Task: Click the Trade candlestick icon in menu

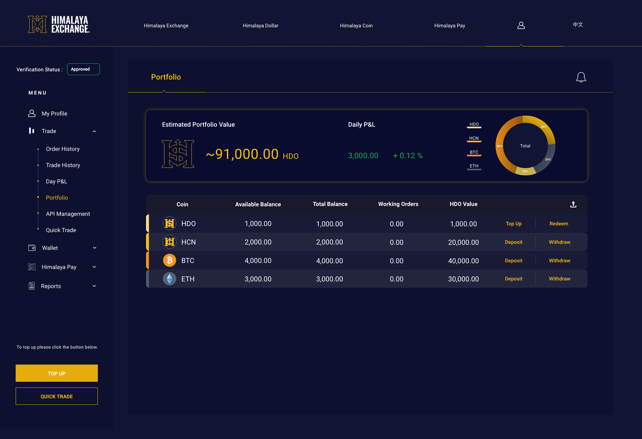Action: pos(32,131)
